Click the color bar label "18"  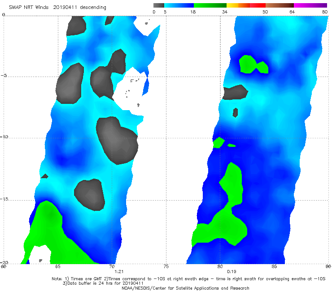(193, 12)
